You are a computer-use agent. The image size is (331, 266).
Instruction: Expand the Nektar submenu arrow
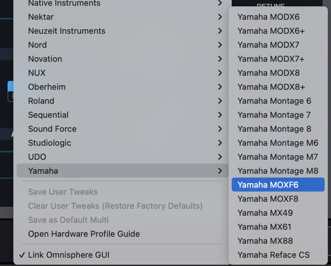tap(220, 17)
